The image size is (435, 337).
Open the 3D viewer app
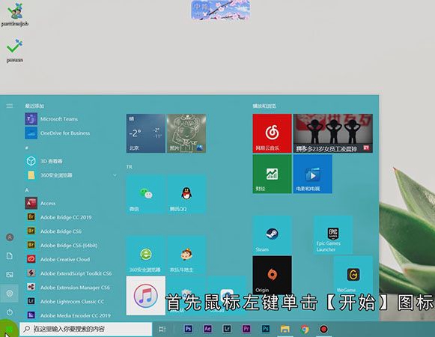pos(44,161)
